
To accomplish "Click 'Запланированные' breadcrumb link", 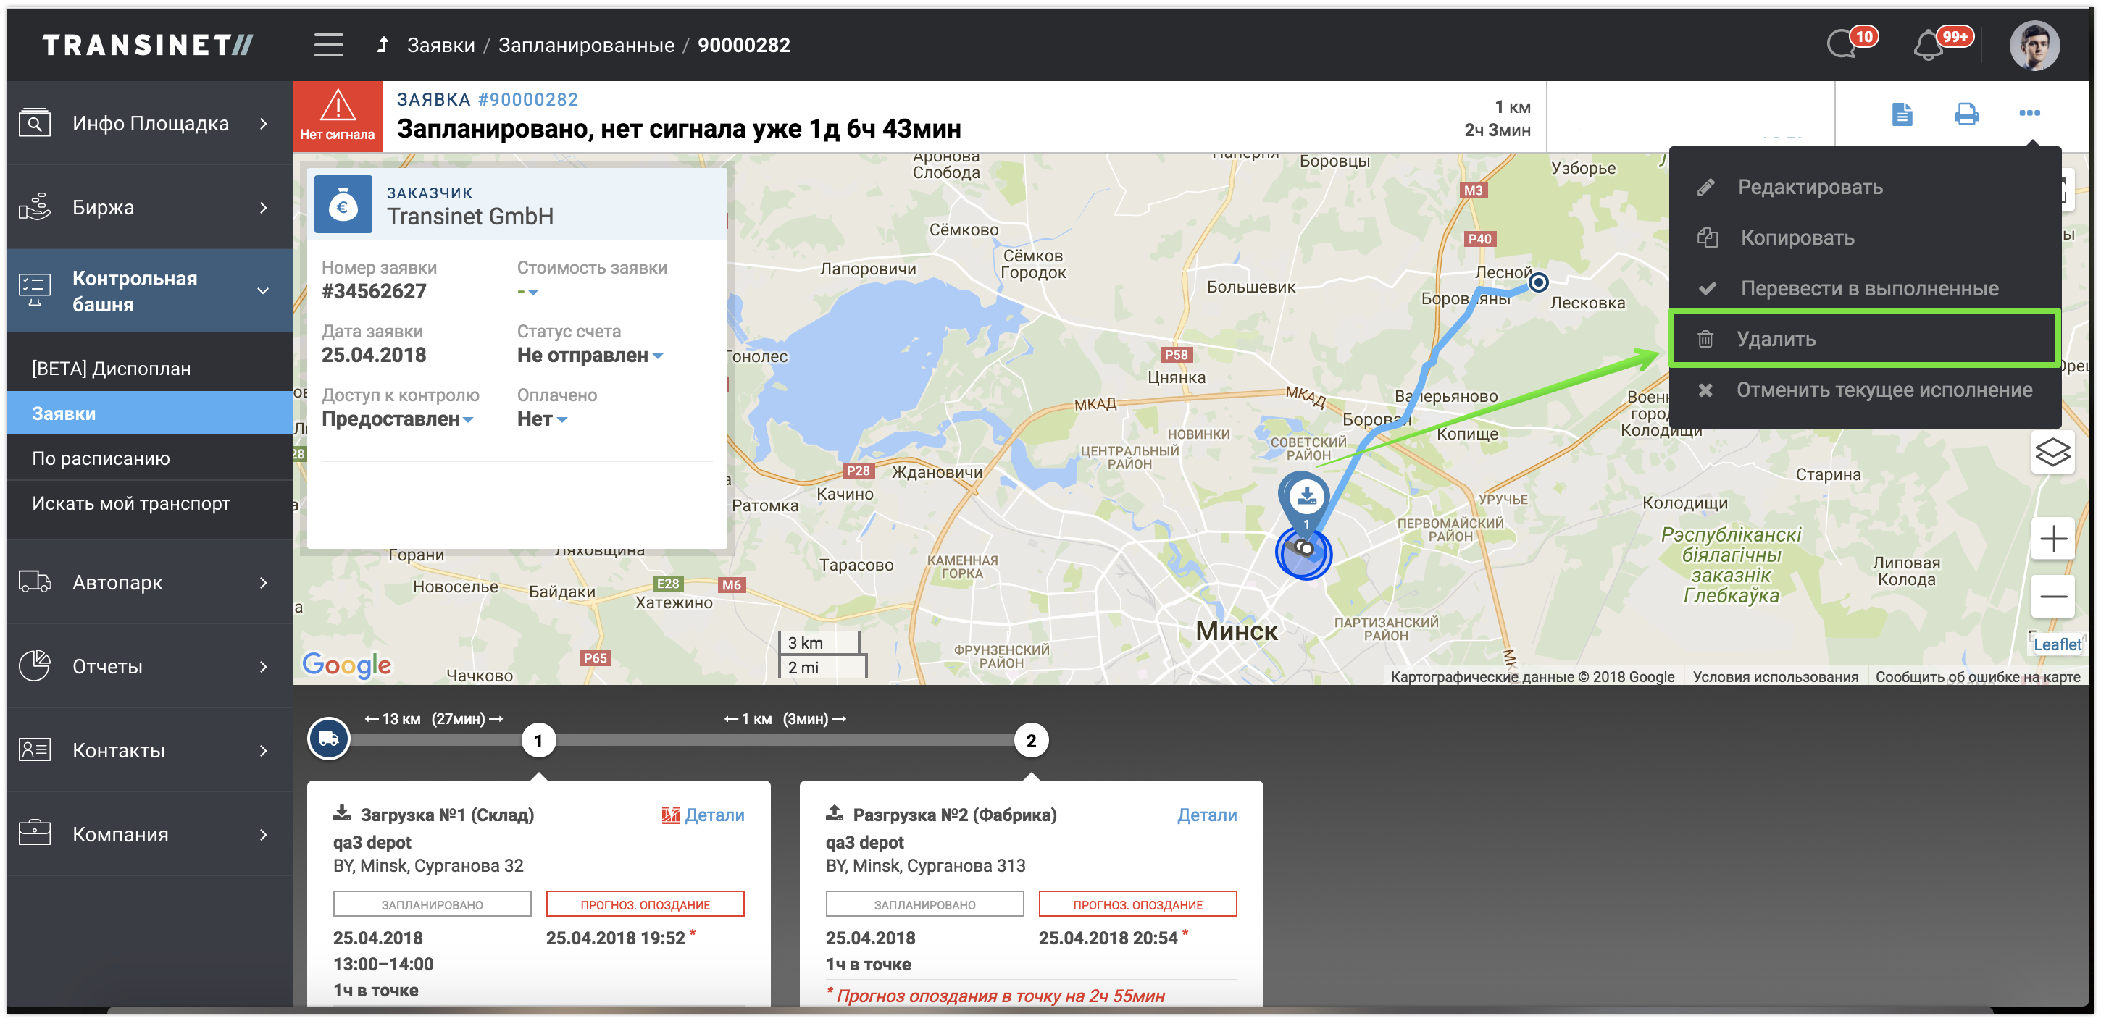I will click(585, 45).
